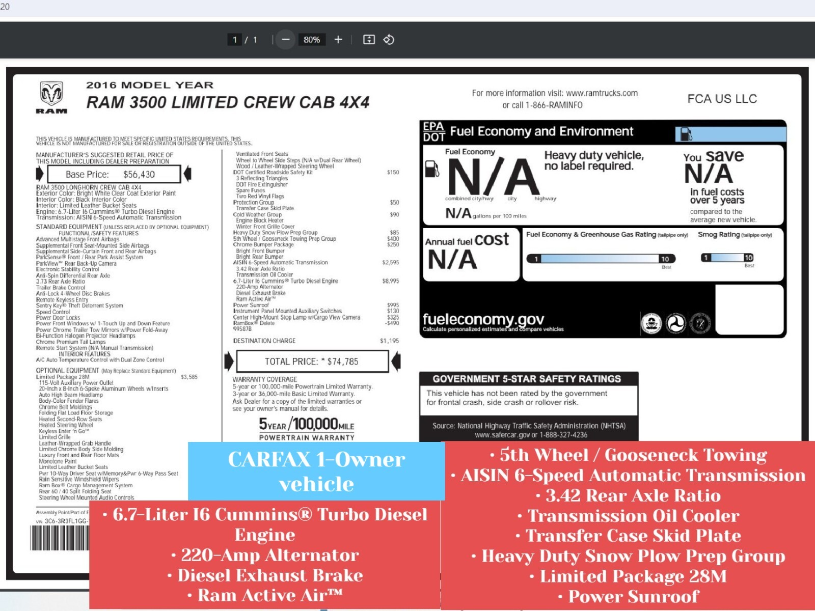Screen dimensions: 815x611
Task: Click the "FCA US LLC" text
Action: [x=722, y=99]
